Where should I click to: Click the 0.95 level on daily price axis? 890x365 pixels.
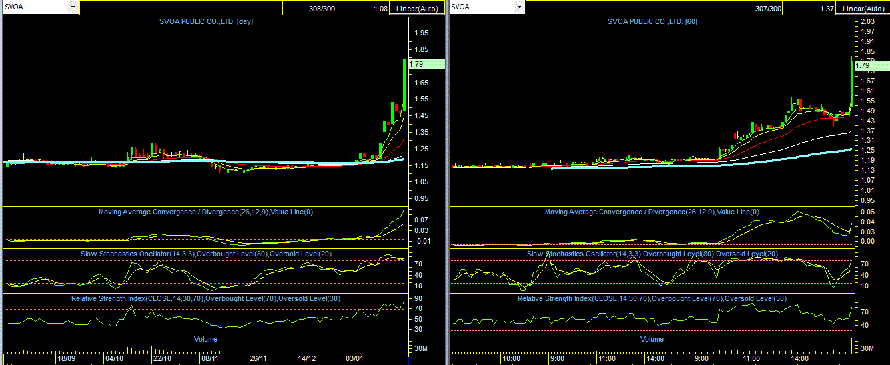pyautogui.click(x=421, y=198)
